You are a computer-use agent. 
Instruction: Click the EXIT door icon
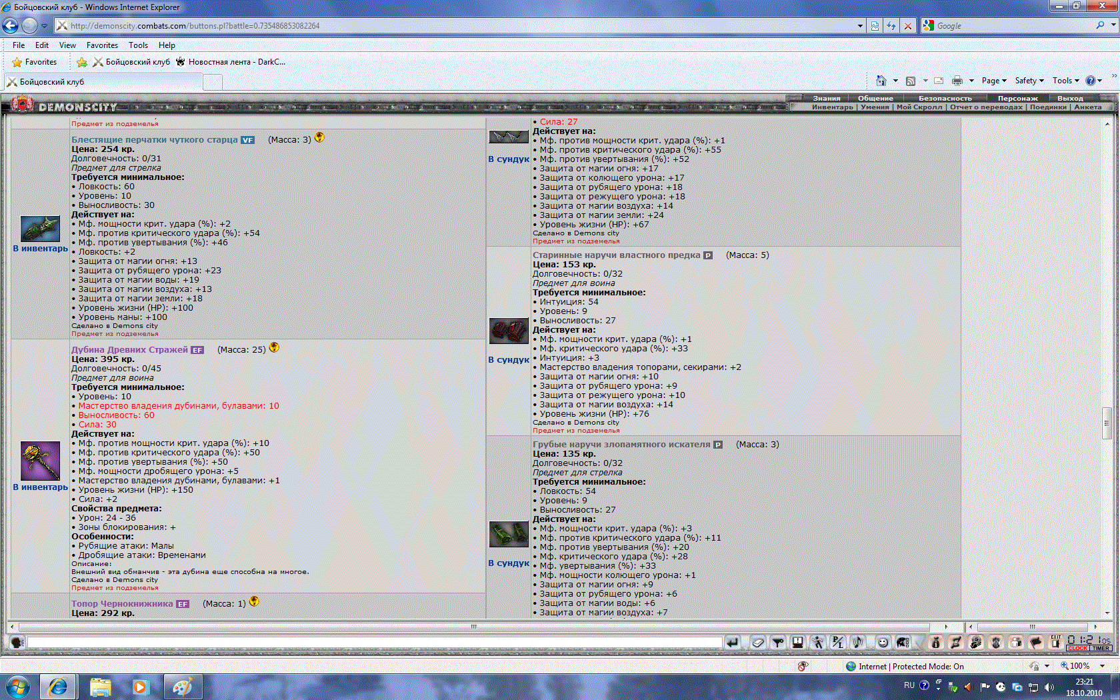point(1056,642)
